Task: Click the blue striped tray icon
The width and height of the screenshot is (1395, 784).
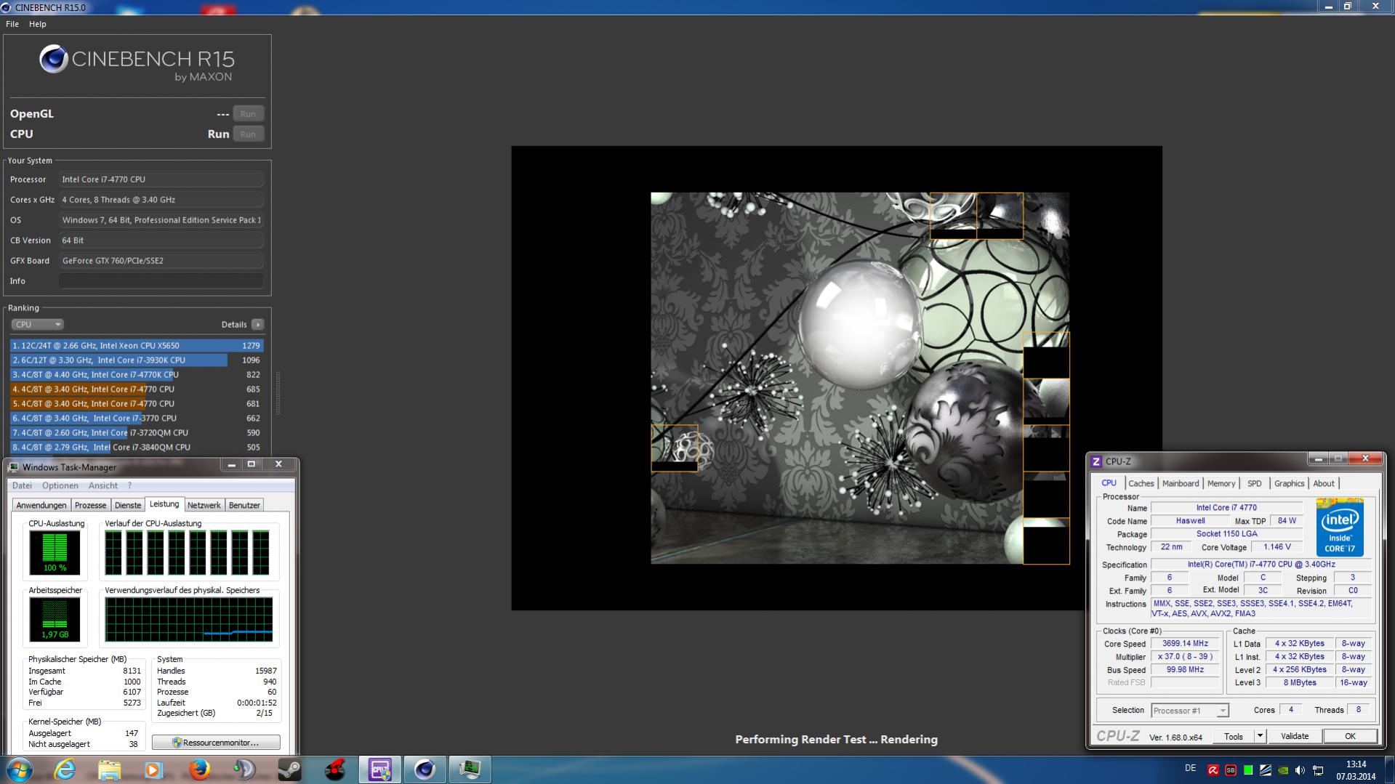Action: [x=1266, y=770]
